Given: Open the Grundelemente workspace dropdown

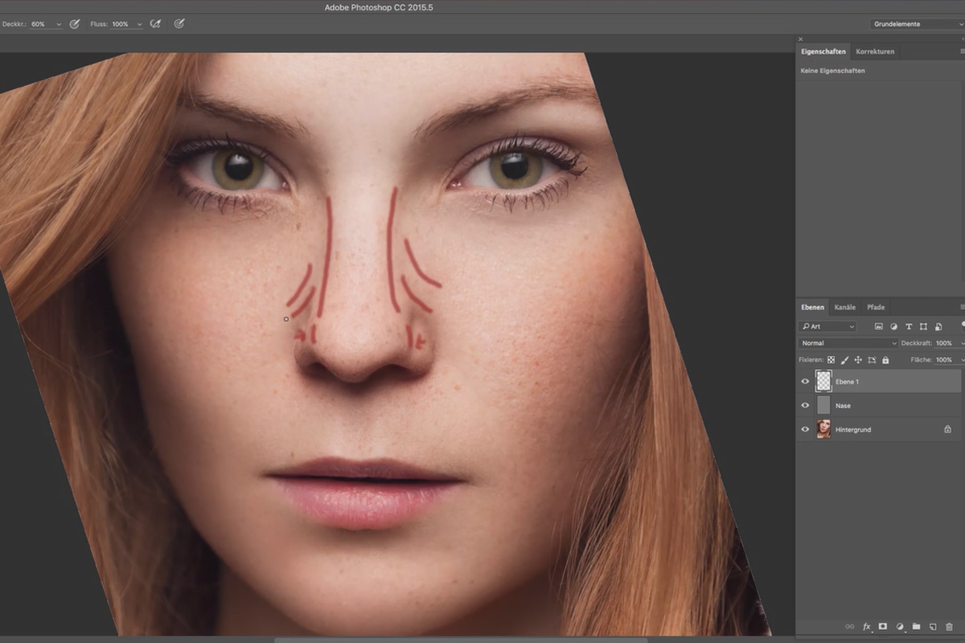Looking at the screenshot, I should [918, 24].
